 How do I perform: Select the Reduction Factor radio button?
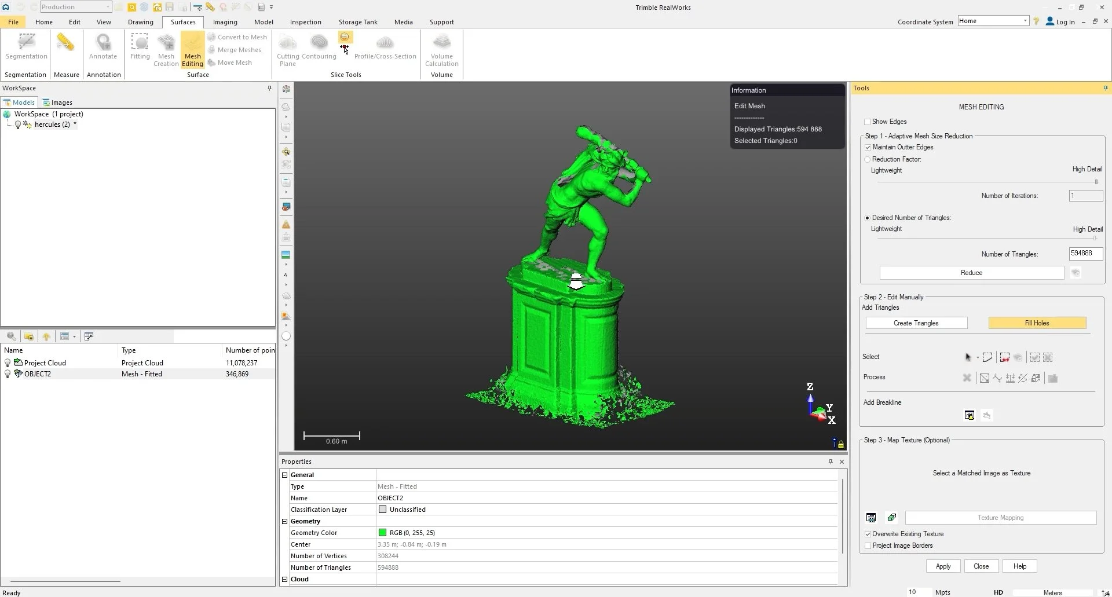point(868,159)
